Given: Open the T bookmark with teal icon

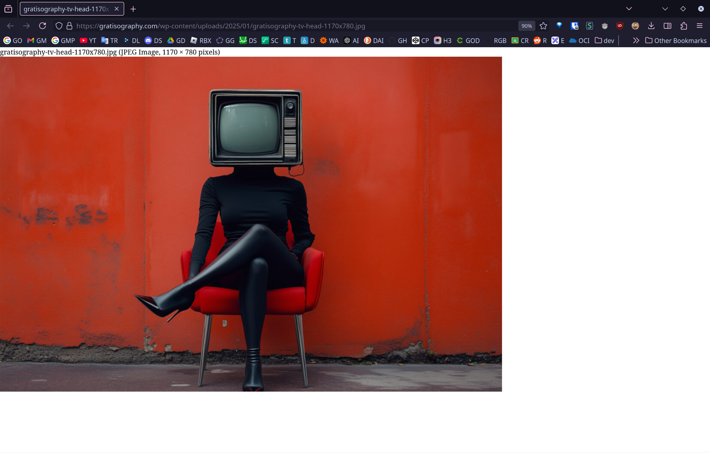Looking at the screenshot, I should [x=290, y=41].
